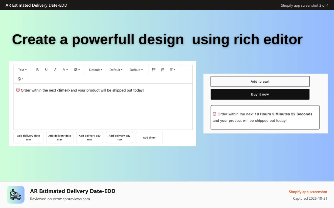Click the Shopify app screenshot 2 of 4 text
This screenshot has height=208, width=334.
click(x=305, y=5)
